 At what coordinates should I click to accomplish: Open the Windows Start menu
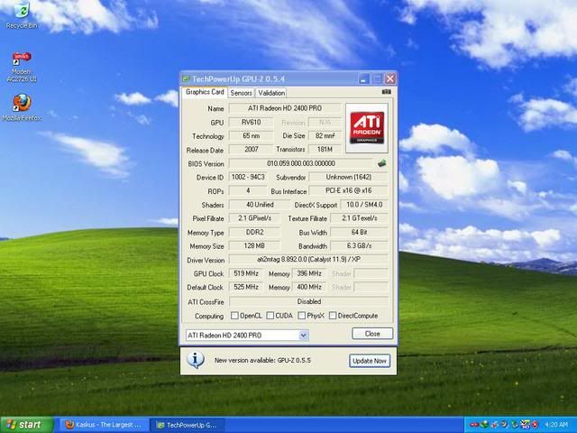(x=27, y=425)
